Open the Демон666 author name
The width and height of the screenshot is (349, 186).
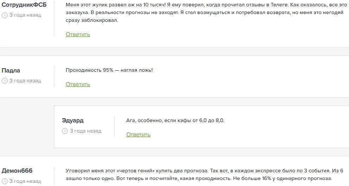pos(17,171)
